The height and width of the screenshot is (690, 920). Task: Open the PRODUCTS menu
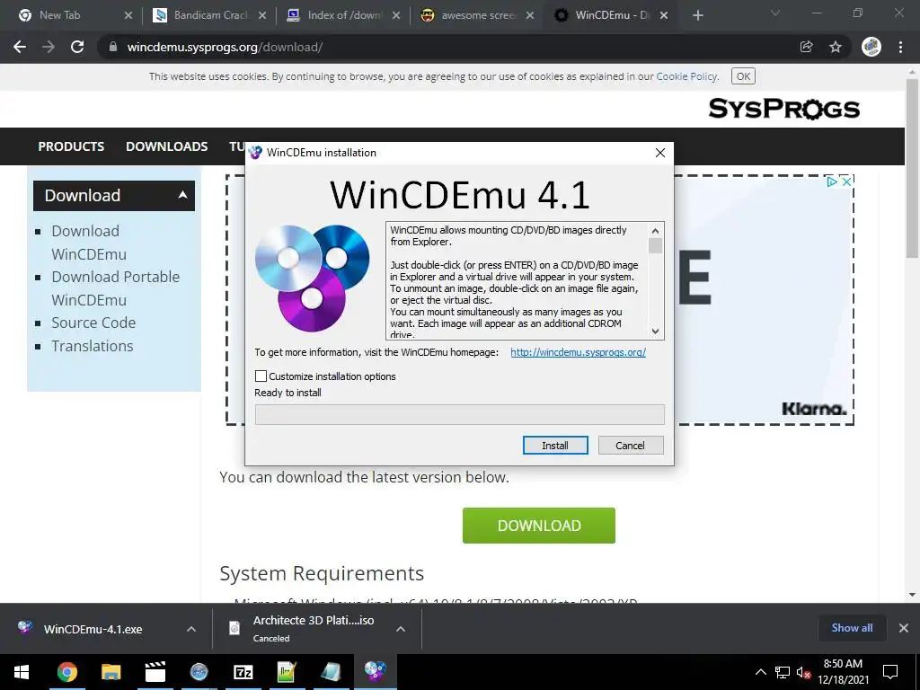[71, 146]
